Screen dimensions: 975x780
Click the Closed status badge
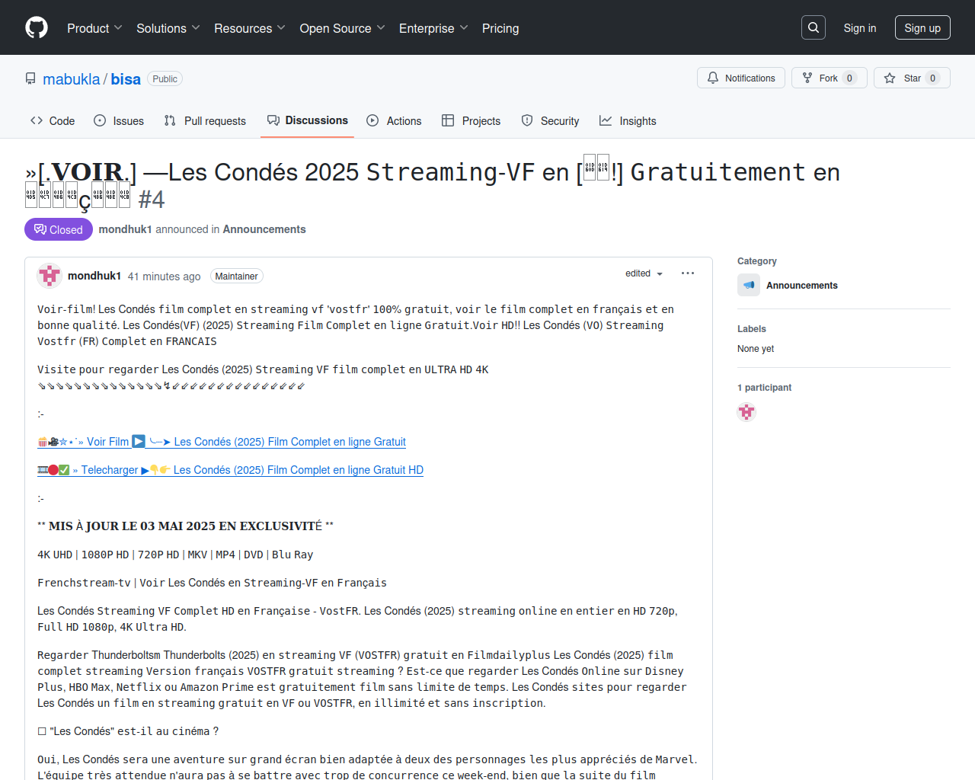[59, 229]
